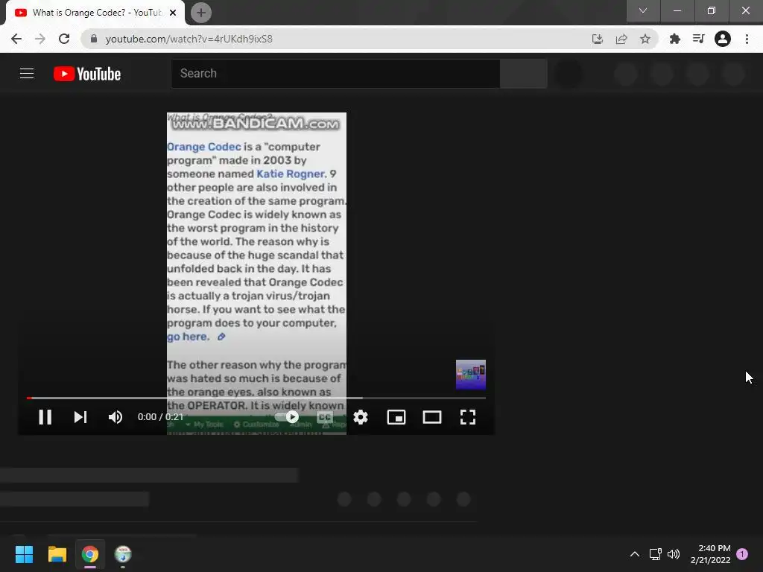Reload the current page
Image resolution: width=763 pixels, height=572 pixels.
(x=64, y=39)
